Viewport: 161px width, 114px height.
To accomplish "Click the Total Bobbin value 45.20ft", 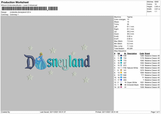I will click(x=130, y=48).
